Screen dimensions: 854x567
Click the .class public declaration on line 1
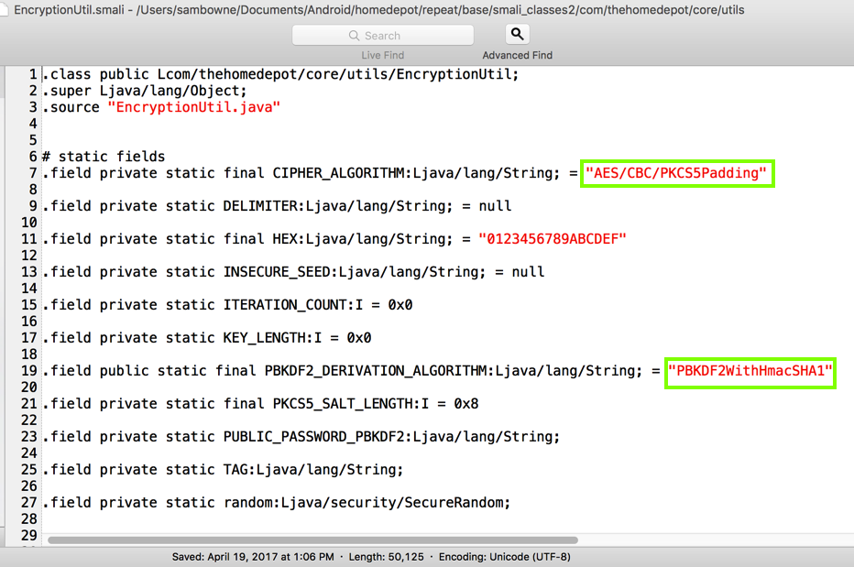[280, 74]
